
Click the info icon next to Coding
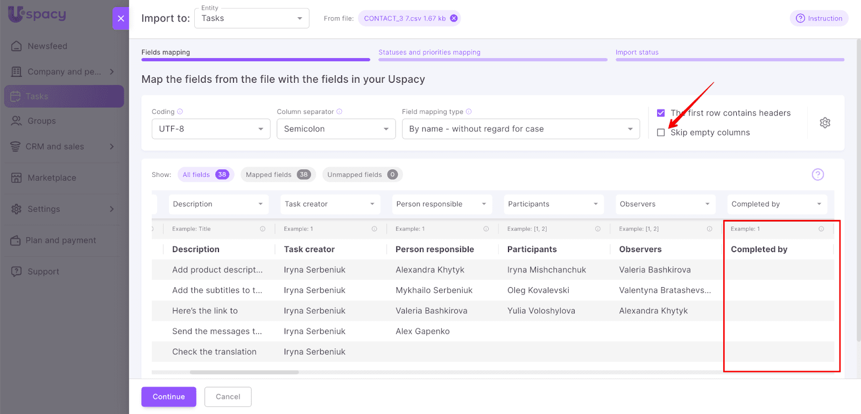coord(180,112)
